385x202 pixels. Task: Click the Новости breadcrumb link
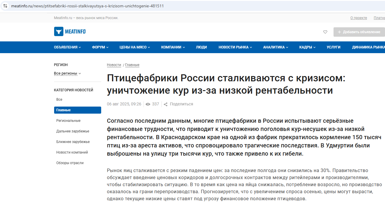[114, 65]
